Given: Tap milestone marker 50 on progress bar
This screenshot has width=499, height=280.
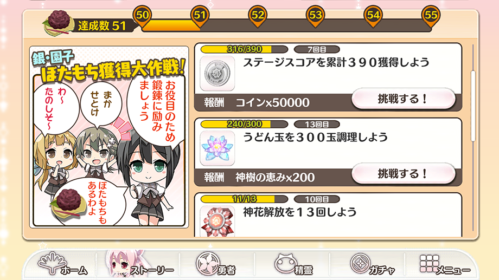Looking at the screenshot, I should click(142, 17).
